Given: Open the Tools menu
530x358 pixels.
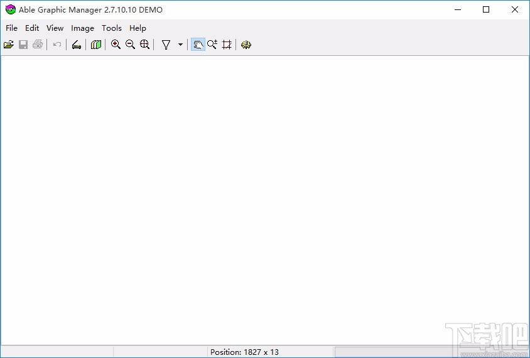Looking at the screenshot, I should click(112, 28).
